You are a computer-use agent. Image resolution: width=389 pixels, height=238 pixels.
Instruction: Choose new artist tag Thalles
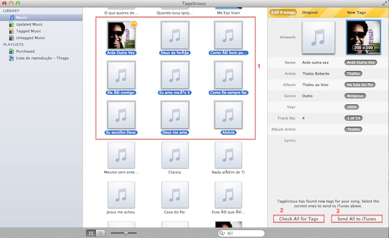click(353, 74)
